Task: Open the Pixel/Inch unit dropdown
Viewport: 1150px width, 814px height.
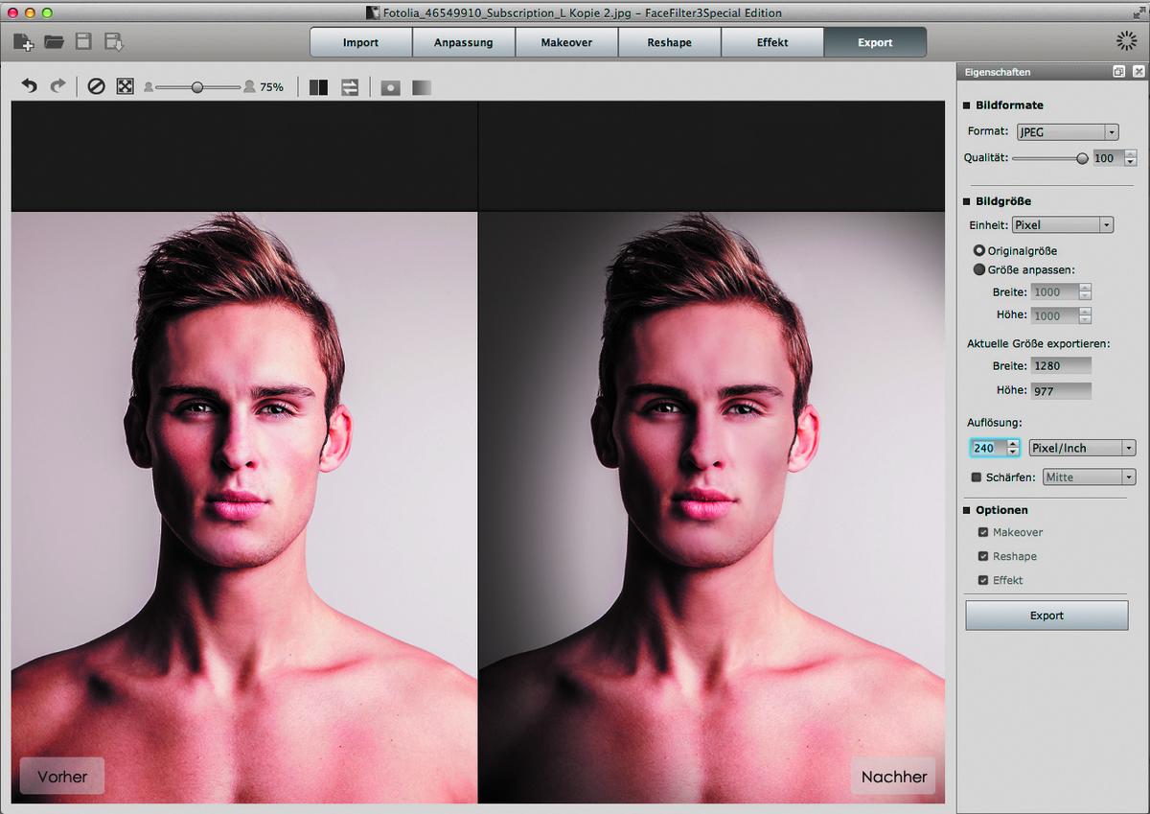Action: coord(1082,448)
